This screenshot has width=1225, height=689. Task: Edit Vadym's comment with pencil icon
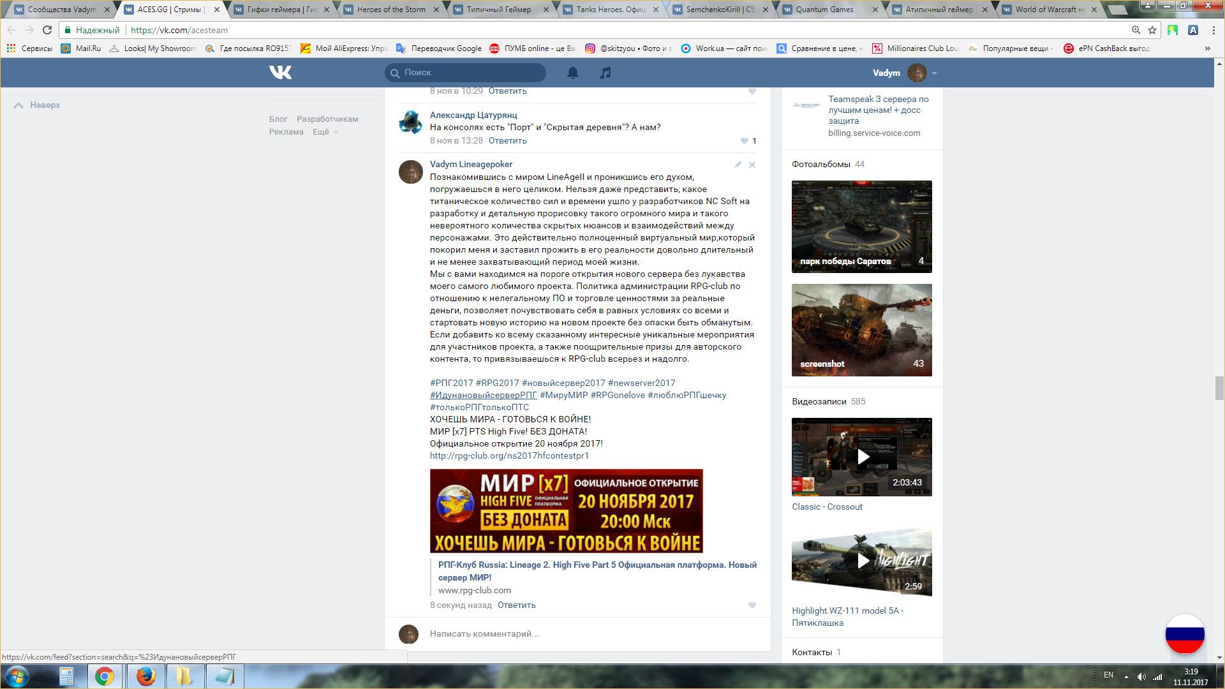click(738, 165)
